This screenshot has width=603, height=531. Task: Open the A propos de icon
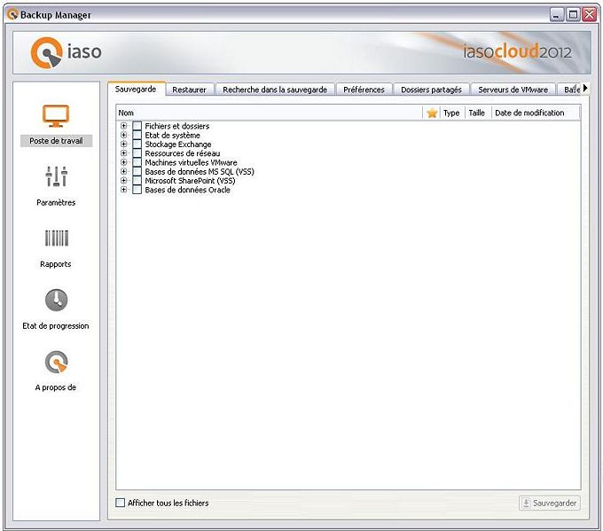tap(56, 362)
